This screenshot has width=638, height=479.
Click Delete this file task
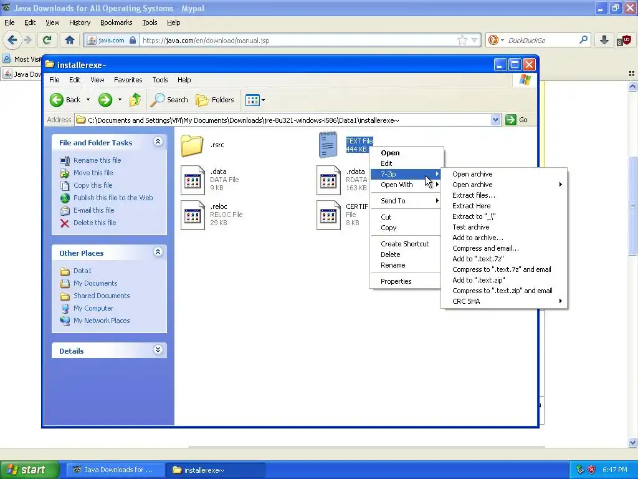click(95, 223)
